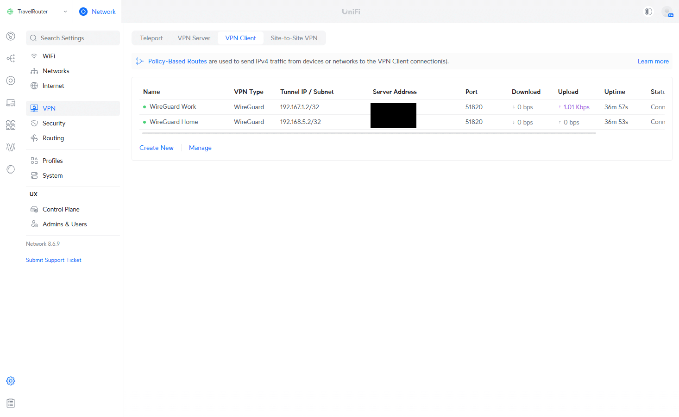Open the Topology icon in left rail
This screenshot has height=417, width=679.
pyautogui.click(x=11, y=58)
